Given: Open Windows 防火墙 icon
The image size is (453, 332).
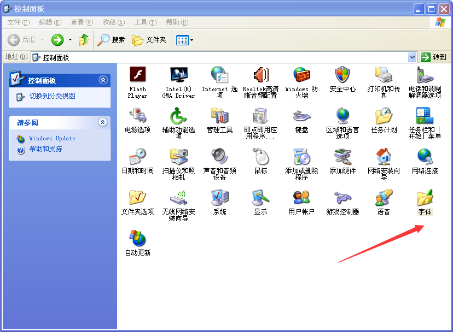Looking at the screenshot, I should pyautogui.click(x=301, y=75).
